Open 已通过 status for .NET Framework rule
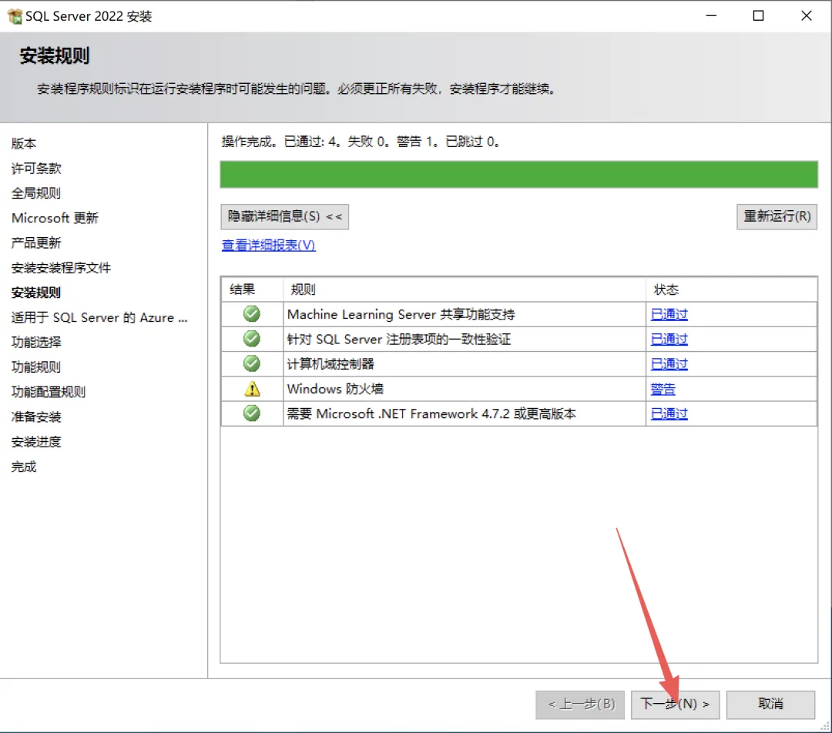 669,413
